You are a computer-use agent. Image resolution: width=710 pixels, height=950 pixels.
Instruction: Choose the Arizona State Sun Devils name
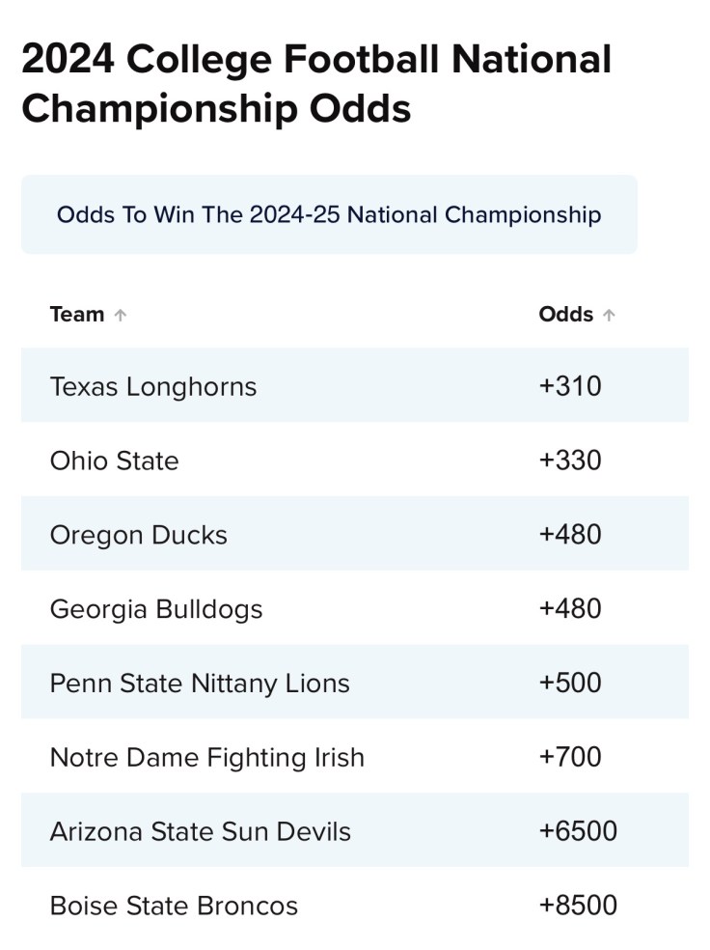(x=201, y=831)
